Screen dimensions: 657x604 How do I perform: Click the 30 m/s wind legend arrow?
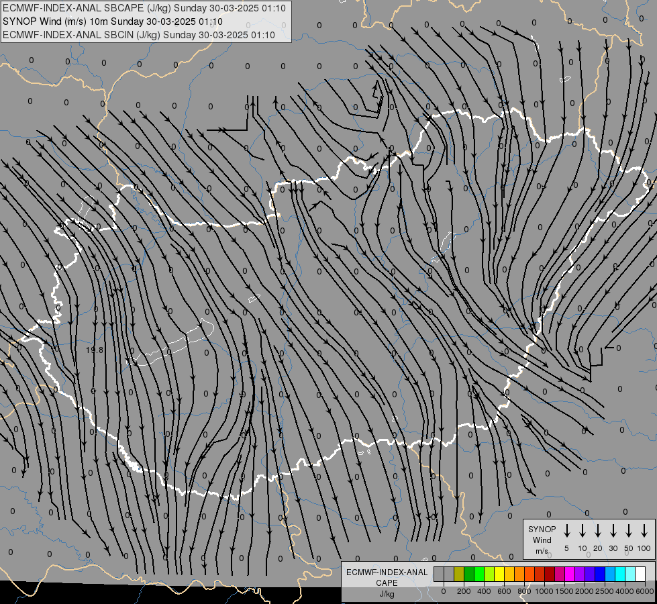pos(613,531)
